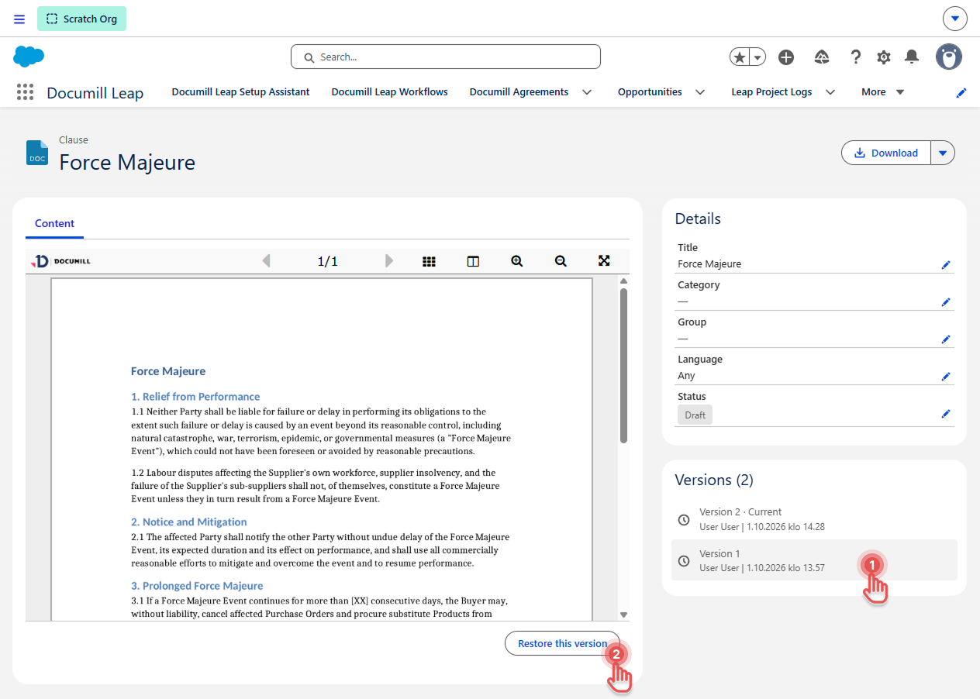Image resolution: width=980 pixels, height=699 pixels.
Task: Click the global Search field
Action: [446, 57]
